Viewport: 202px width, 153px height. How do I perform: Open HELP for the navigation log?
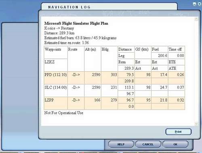(121, 144)
